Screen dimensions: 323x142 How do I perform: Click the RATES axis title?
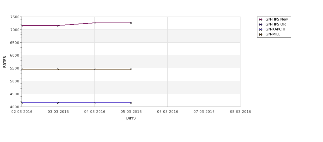5,62
